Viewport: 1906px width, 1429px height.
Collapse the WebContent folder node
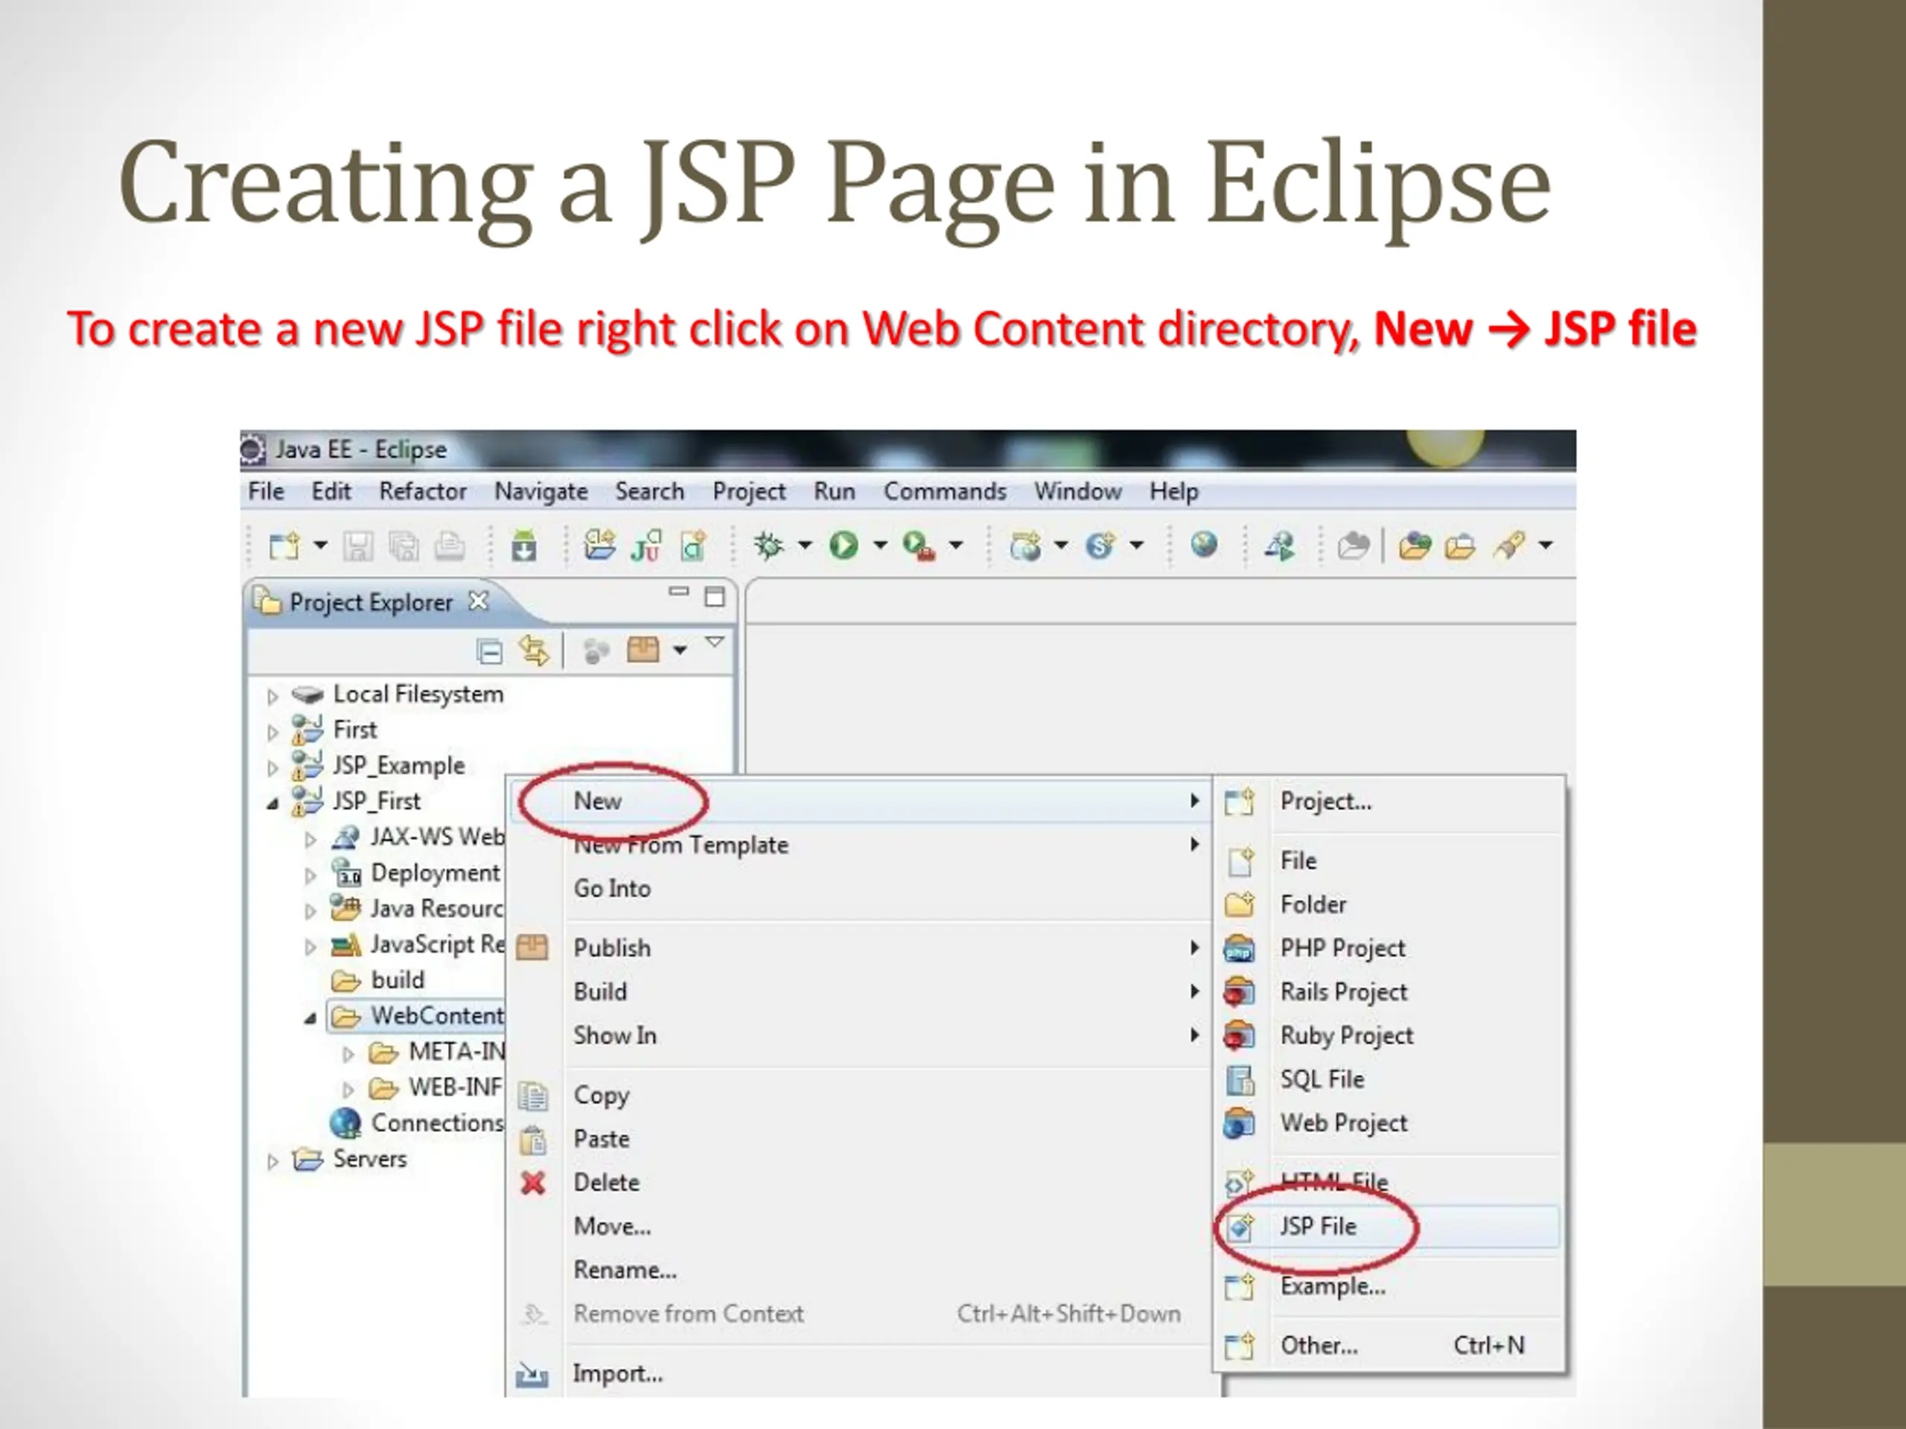pyautogui.click(x=310, y=1018)
